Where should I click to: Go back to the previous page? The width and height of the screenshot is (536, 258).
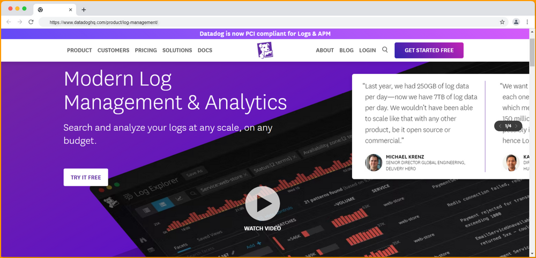[9, 22]
